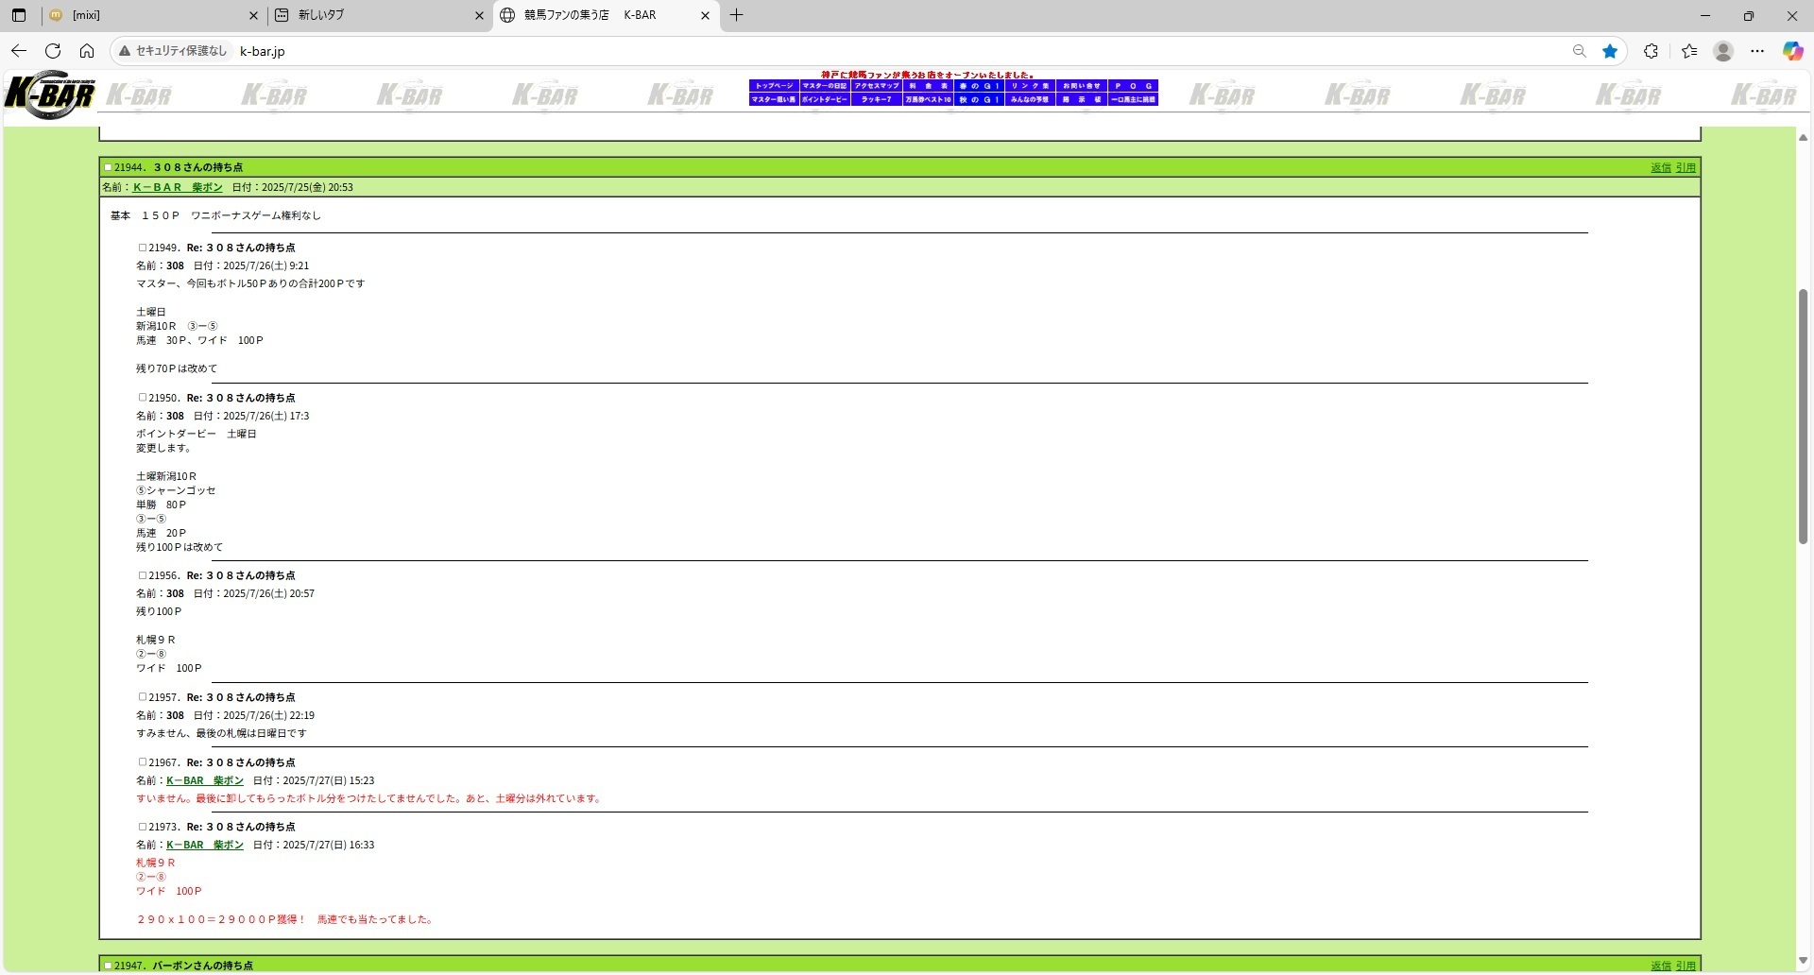Click the page's vertical scrollbar thumb
The height and width of the screenshot is (975, 1814).
click(x=1803, y=416)
